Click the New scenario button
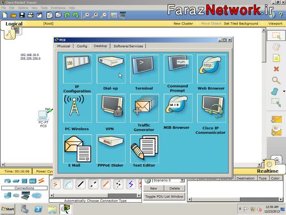This screenshot has height=215, width=286. click(x=153, y=188)
